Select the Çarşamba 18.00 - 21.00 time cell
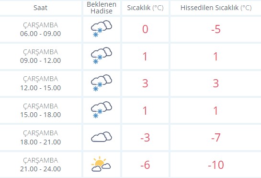Viewport: 261px width, 178px height. coord(40,138)
